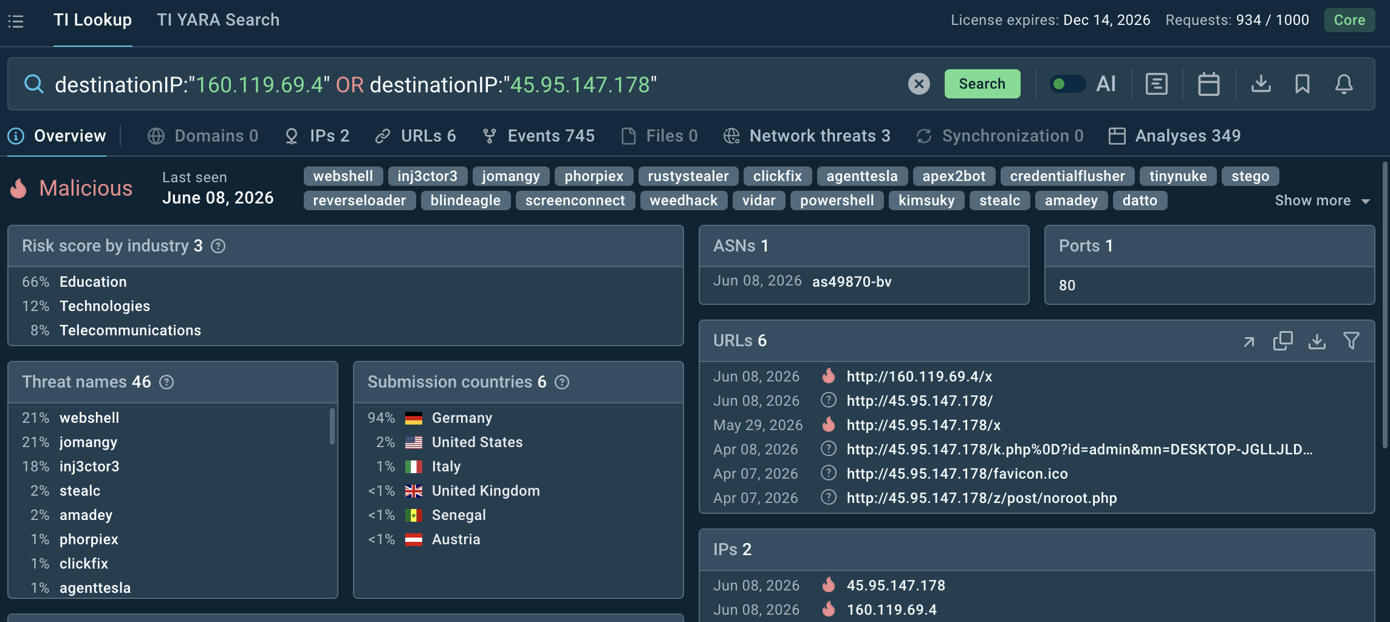Select Education industry row
Image resolution: width=1390 pixels, height=622 pixels.
(x=345, y=282)
